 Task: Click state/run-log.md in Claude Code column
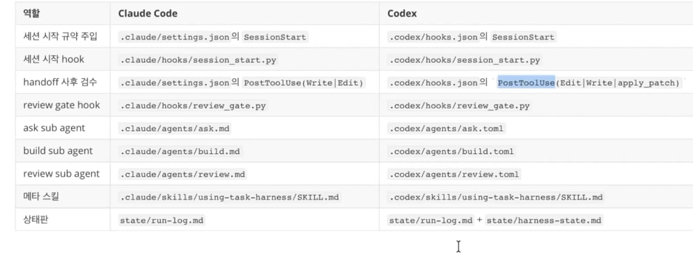tap(162, 220)
